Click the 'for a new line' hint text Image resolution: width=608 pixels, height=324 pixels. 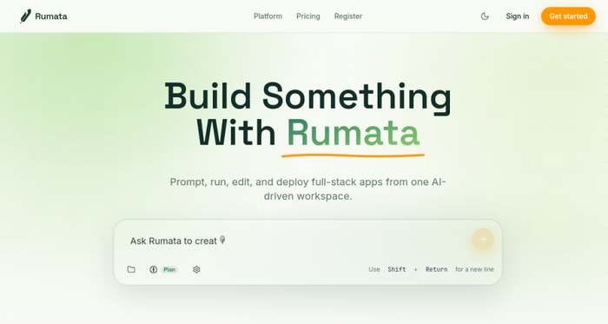point(474,269)
